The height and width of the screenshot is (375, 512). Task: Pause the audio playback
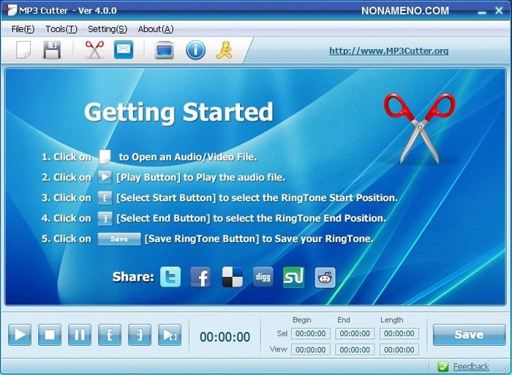pyautogui.click(x=79, y=335)
